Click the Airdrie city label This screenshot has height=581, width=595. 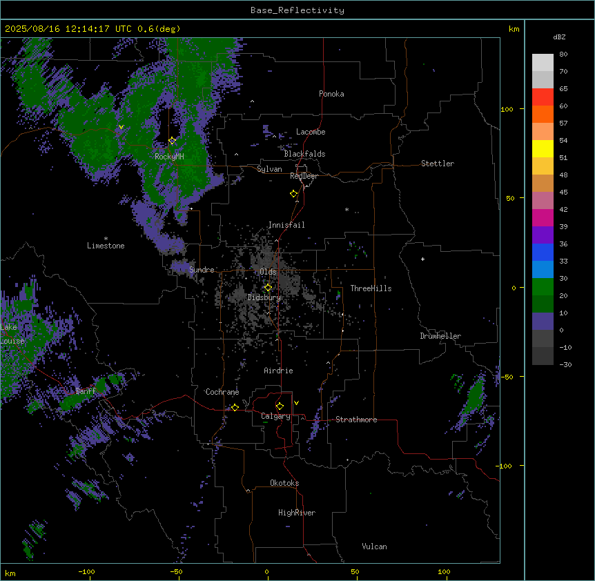point(278,371)
